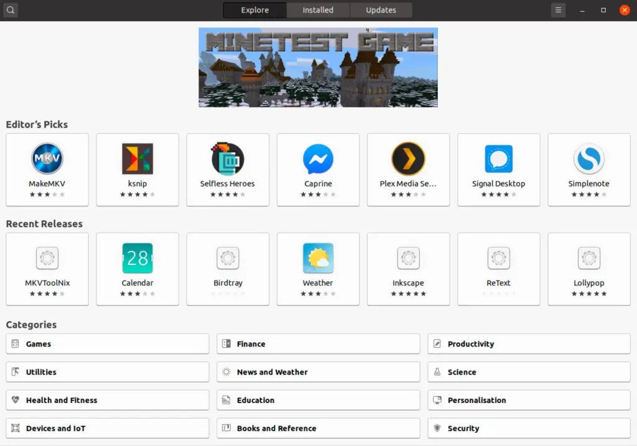The image size is (637, 446).
Task: Open the Personalisation category label
Action: 477,400
